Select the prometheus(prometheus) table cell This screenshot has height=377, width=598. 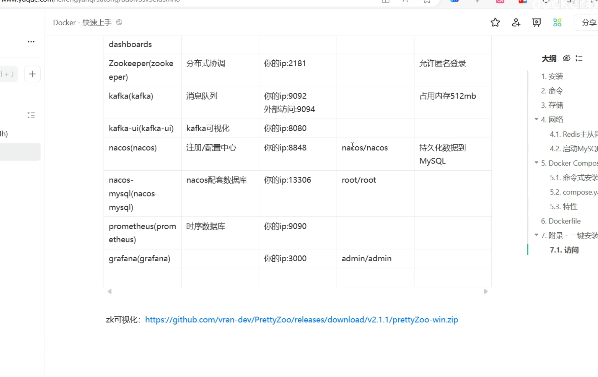click(x=143, y=233)
